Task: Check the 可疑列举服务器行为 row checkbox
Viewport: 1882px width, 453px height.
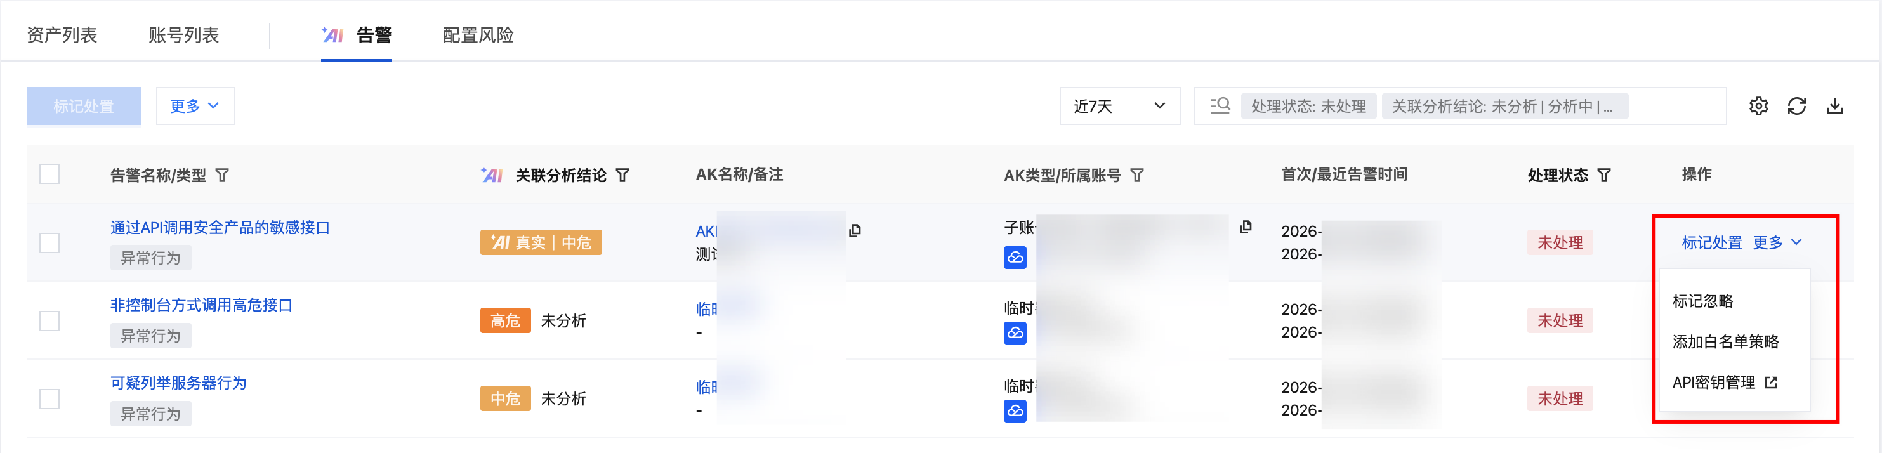Action: click(49, 399)
